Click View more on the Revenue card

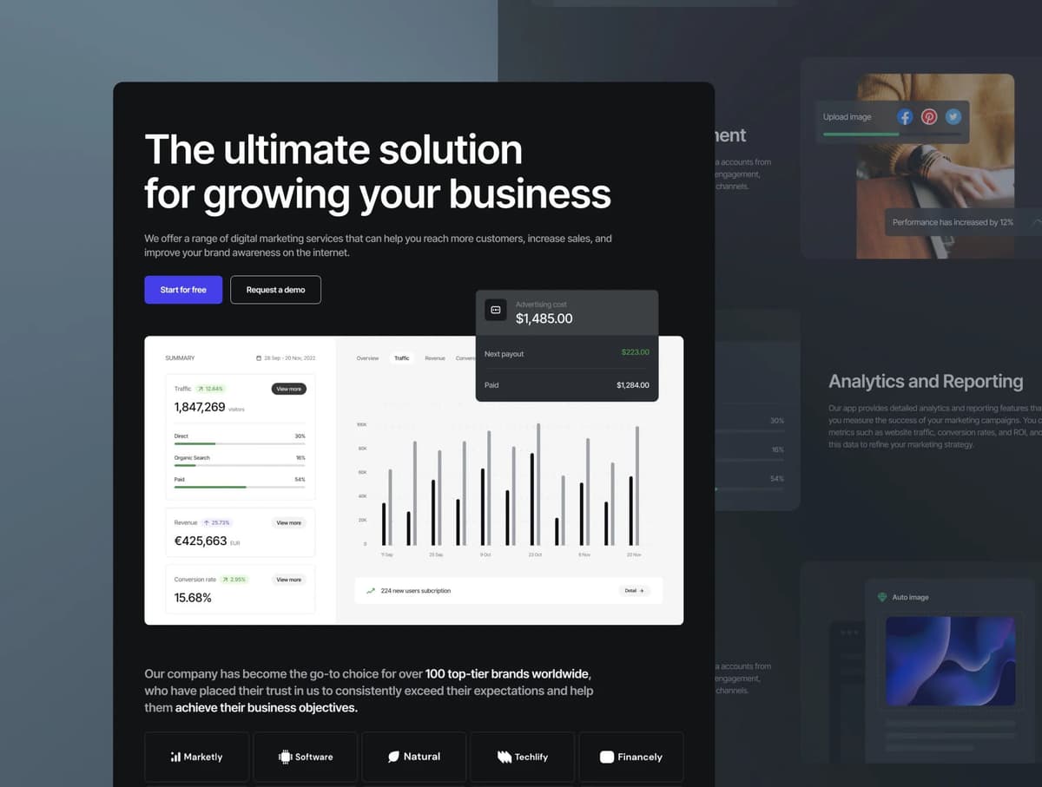coord(288,523)
